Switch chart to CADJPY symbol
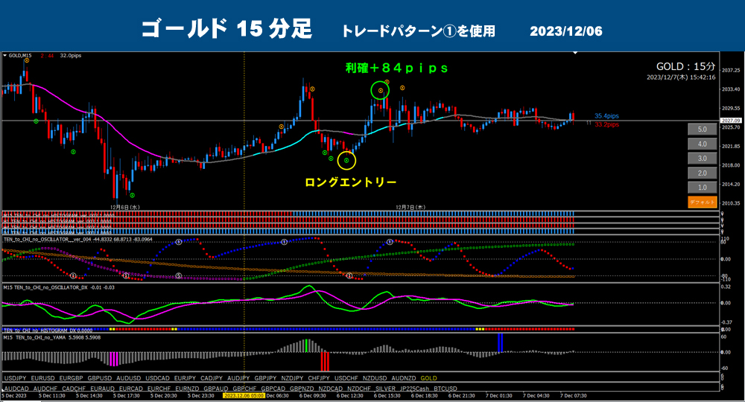The width and height of the screenshot is (745, 402). coord(212,378)
